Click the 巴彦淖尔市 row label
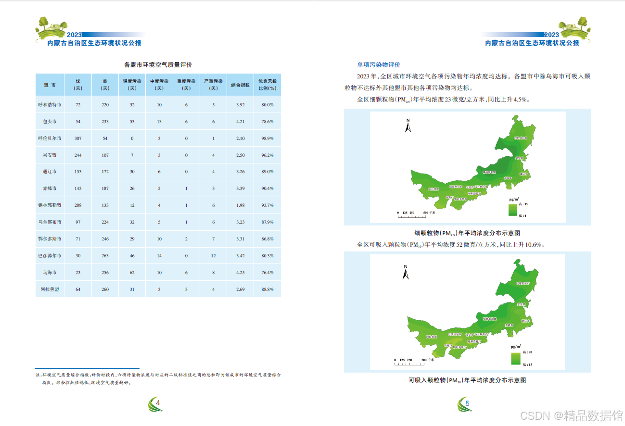The image size is (625, 426). (50, 256)
